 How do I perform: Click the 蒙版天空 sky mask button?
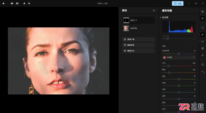click(x=138, y=51)
